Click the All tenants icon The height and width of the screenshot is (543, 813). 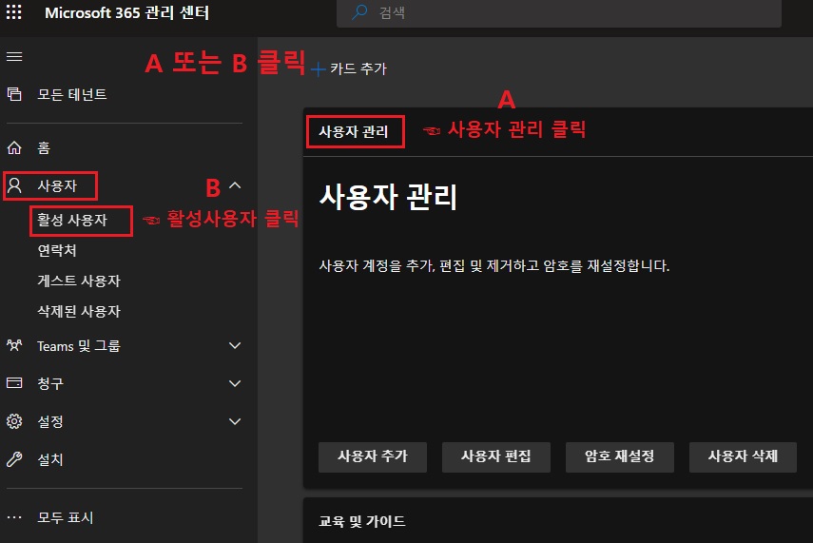click(x=14, y=94)
